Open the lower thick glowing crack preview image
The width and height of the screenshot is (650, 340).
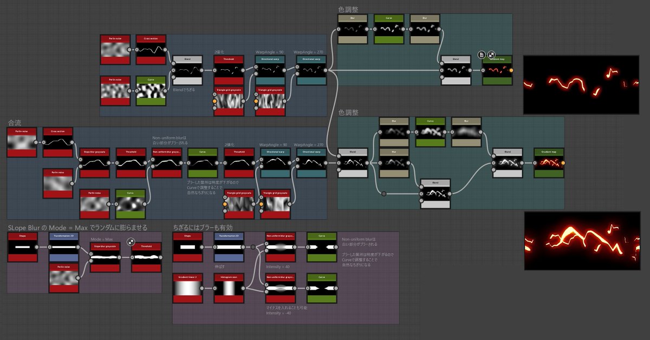pos(582,241)
